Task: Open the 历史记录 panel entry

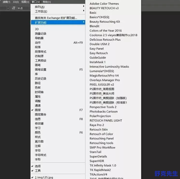Action: point(40,78)
